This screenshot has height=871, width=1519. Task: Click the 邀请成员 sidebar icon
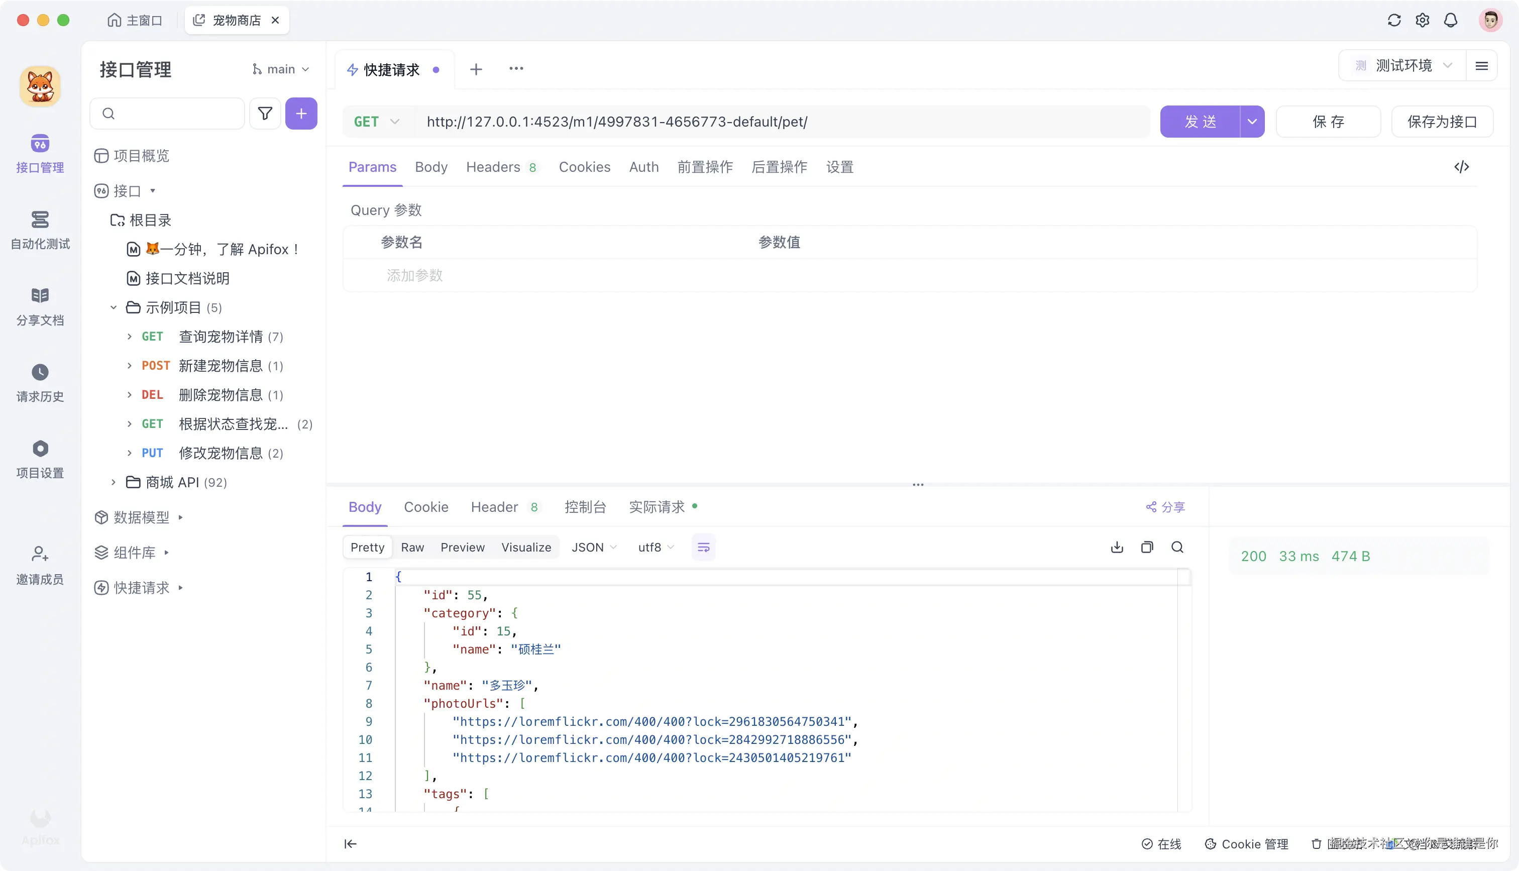pos(40,565)
